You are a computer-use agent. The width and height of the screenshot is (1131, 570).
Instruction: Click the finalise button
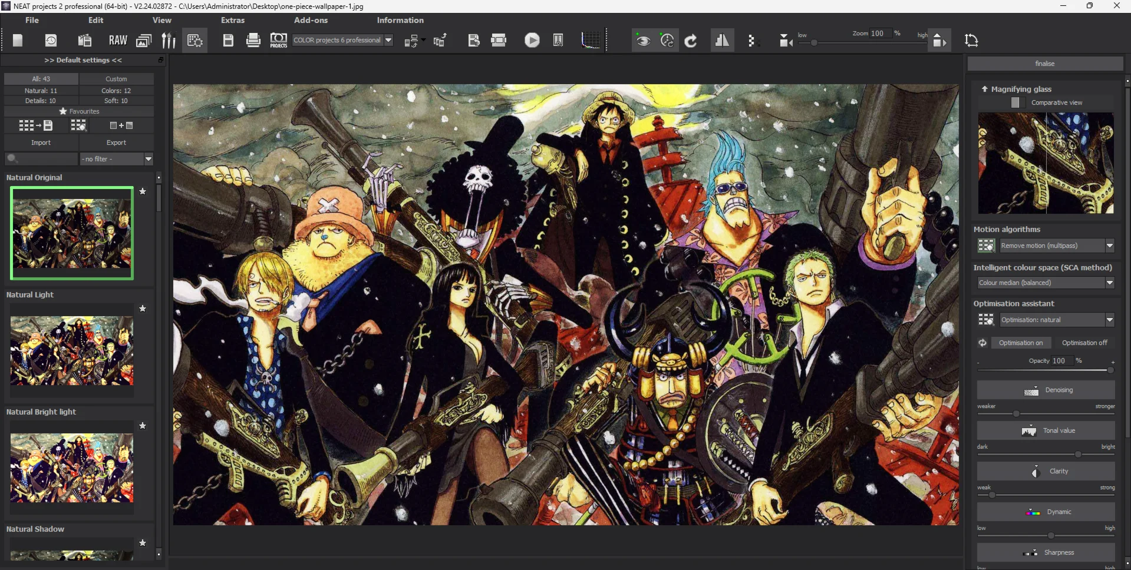click(1044, 64)
